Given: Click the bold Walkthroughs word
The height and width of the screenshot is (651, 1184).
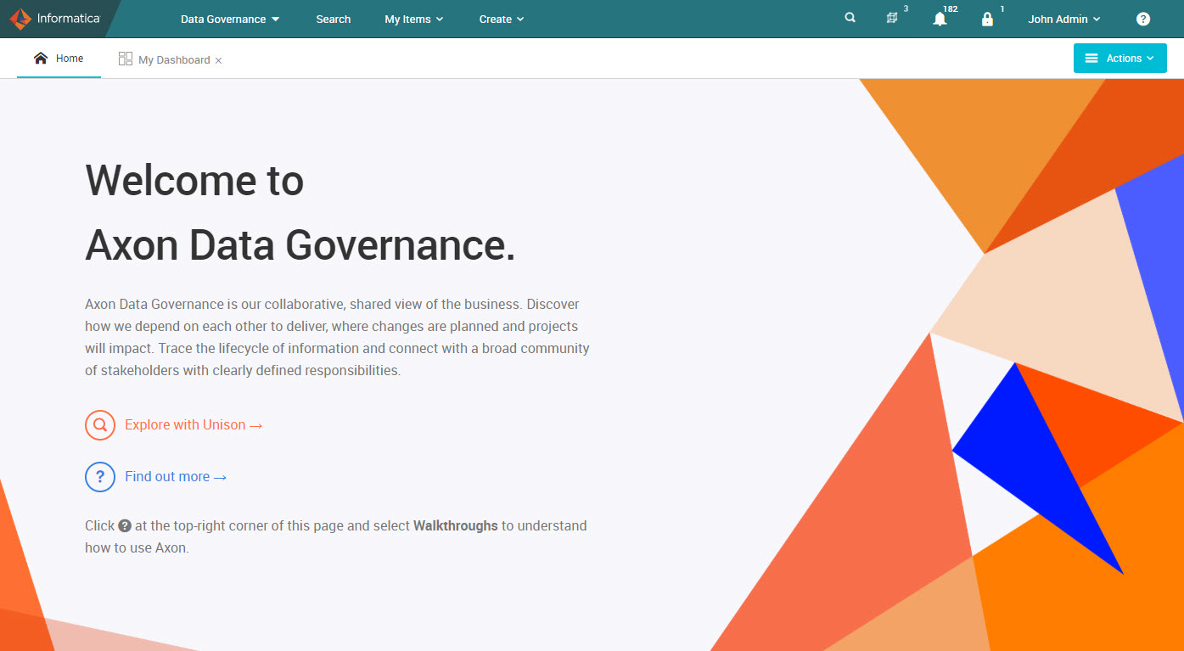Looking at the screenshot, I should [456, 525].
